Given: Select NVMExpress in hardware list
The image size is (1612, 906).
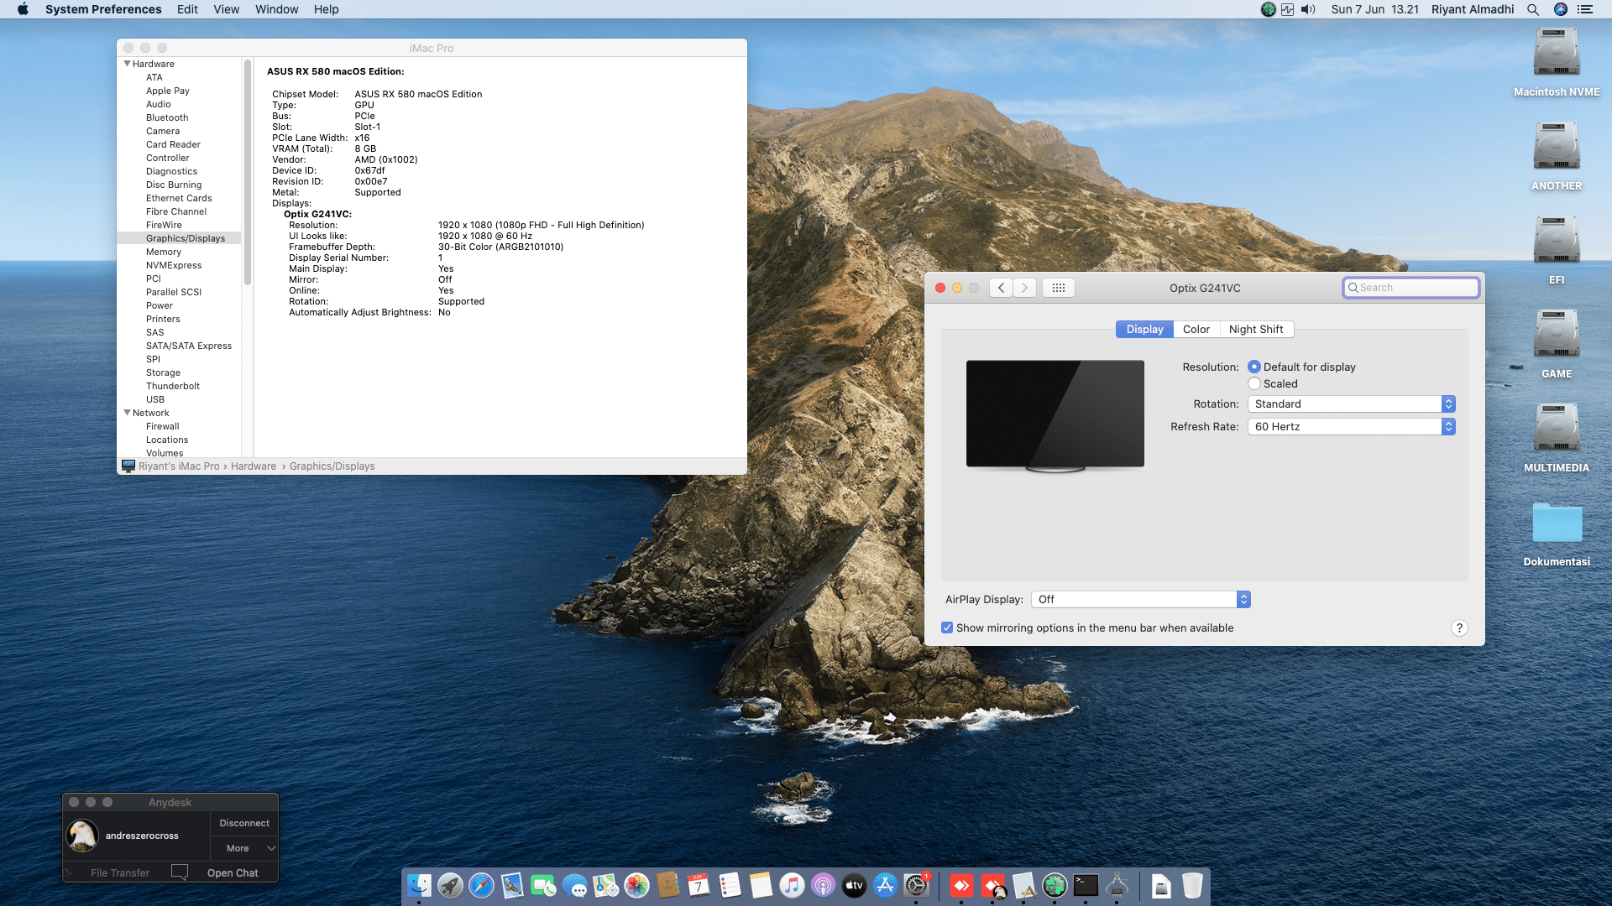Looking at the screenshot, I should click(x=174, y=265).
